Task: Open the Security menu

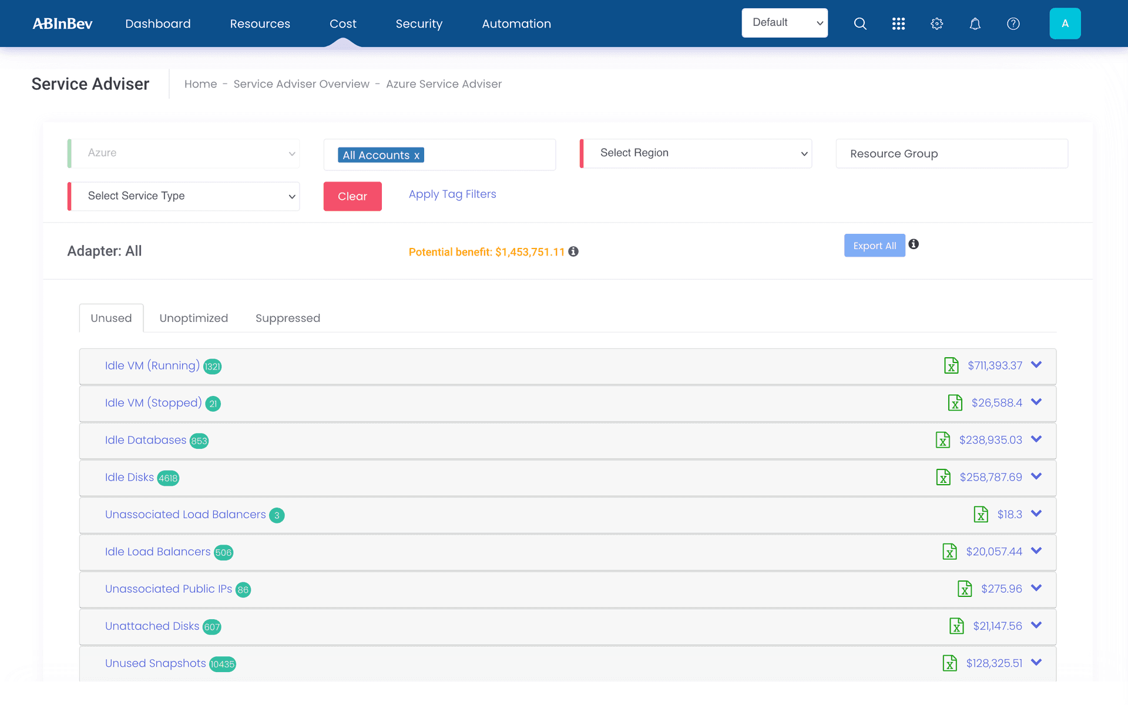Action: [x=419, y=23]
